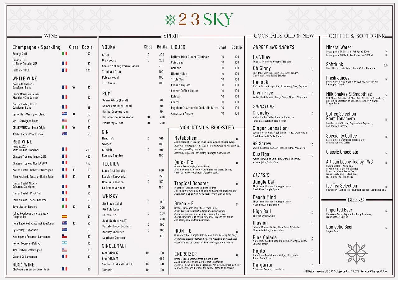Select the Mojito cocktail name

(x=259, y=251)
